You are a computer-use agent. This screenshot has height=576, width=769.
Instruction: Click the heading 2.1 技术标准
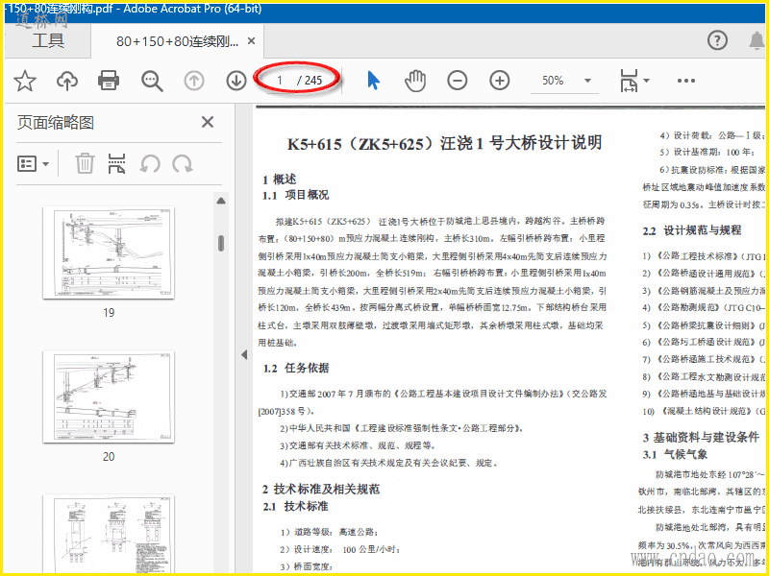[x=296, y=506]
